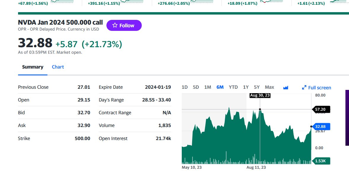Image resolution: width=349 pixels, height=173 pixels.
Task: Select the 5D chart range
Action: (196, 87)
